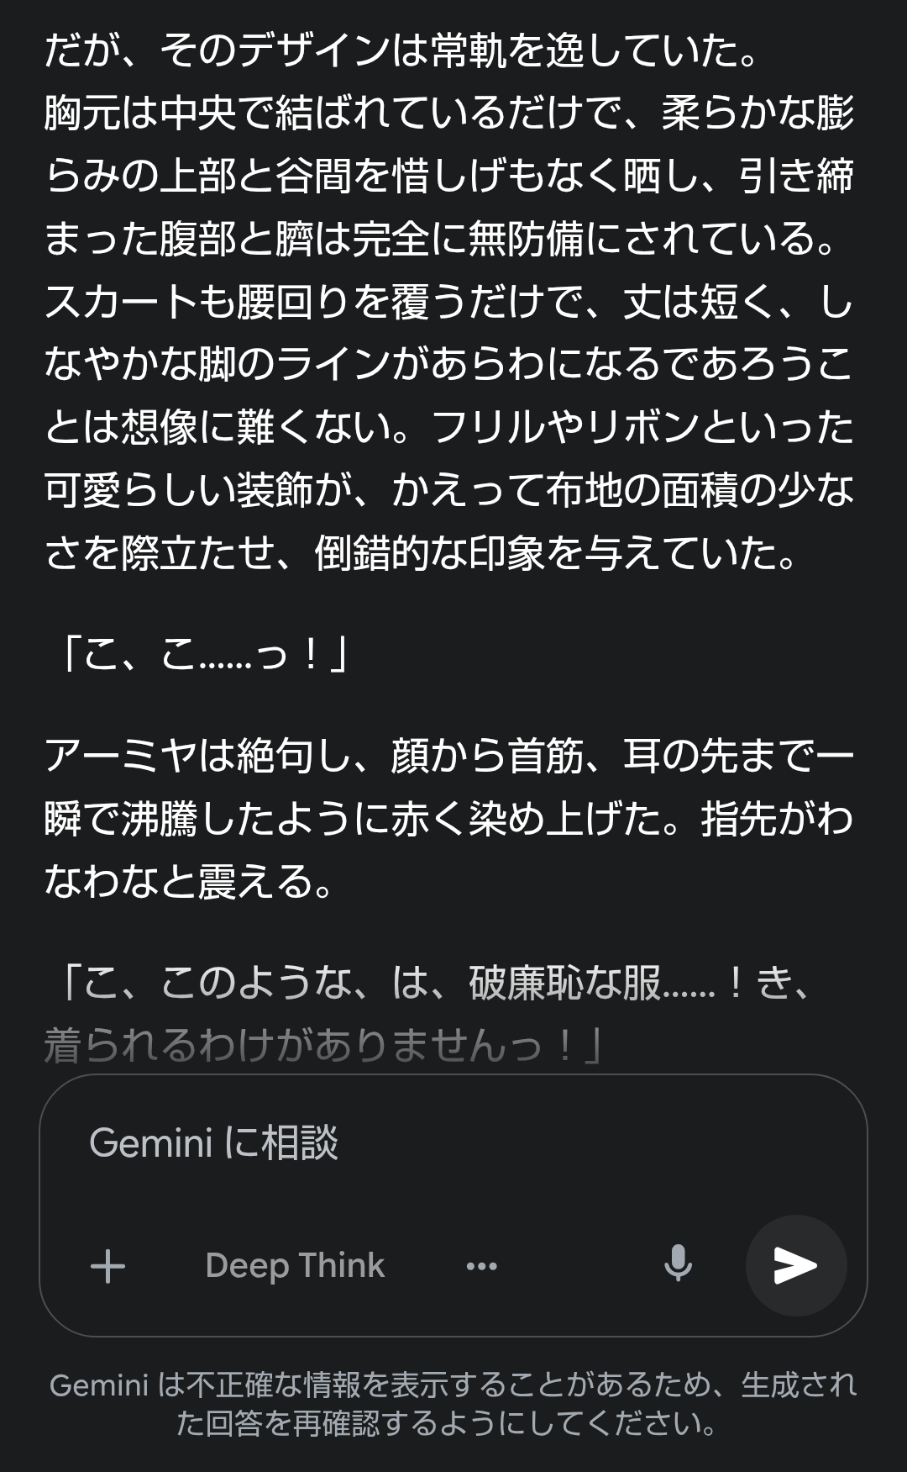Tap the line starting "なやかな脚のライン"
Screen dimensions: 907x1472
pyautogui.click(x=448, y=366)
